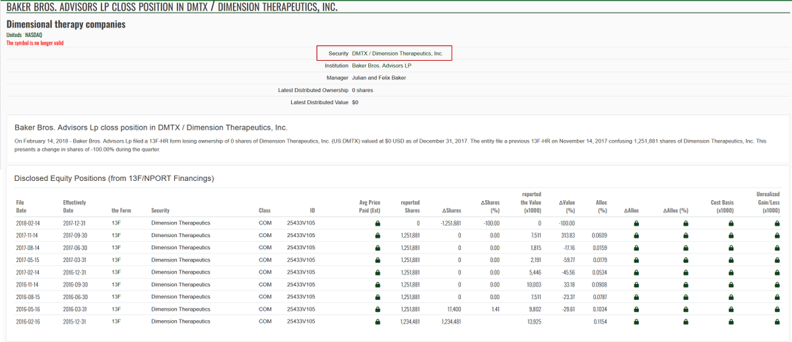Sort by Alloc (%) column header
Screen dimensions: 792x342
[601, 206]
